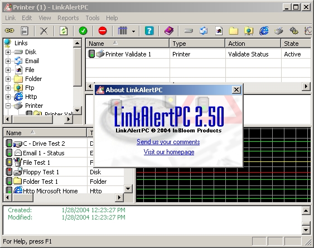Expand the Http tree node
This screenshot has width=314, height=248.
8,97
